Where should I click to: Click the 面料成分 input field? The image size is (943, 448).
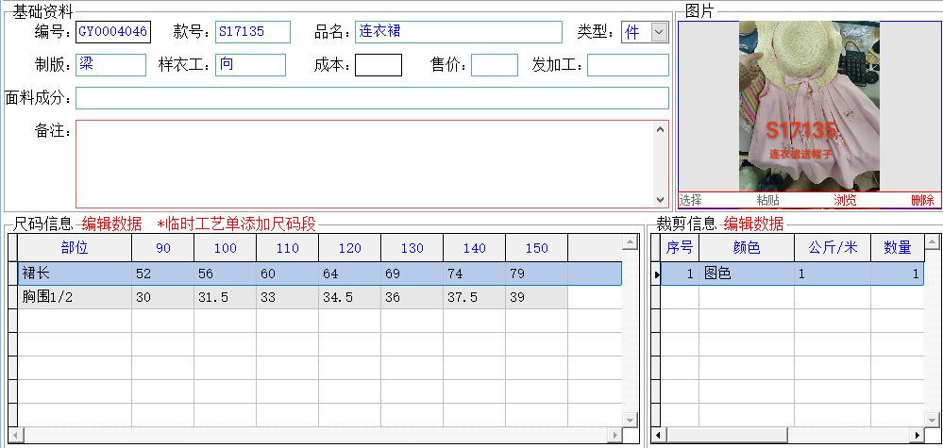372,98
